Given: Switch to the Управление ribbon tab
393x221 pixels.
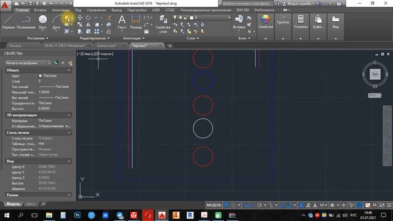Looking at the screenshot, I should [x=96, y=10].
